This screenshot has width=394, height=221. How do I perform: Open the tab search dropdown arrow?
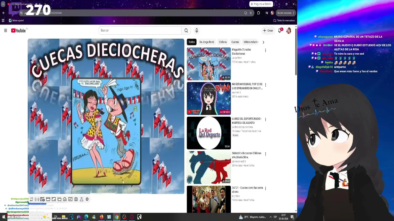tap(3, 4)
